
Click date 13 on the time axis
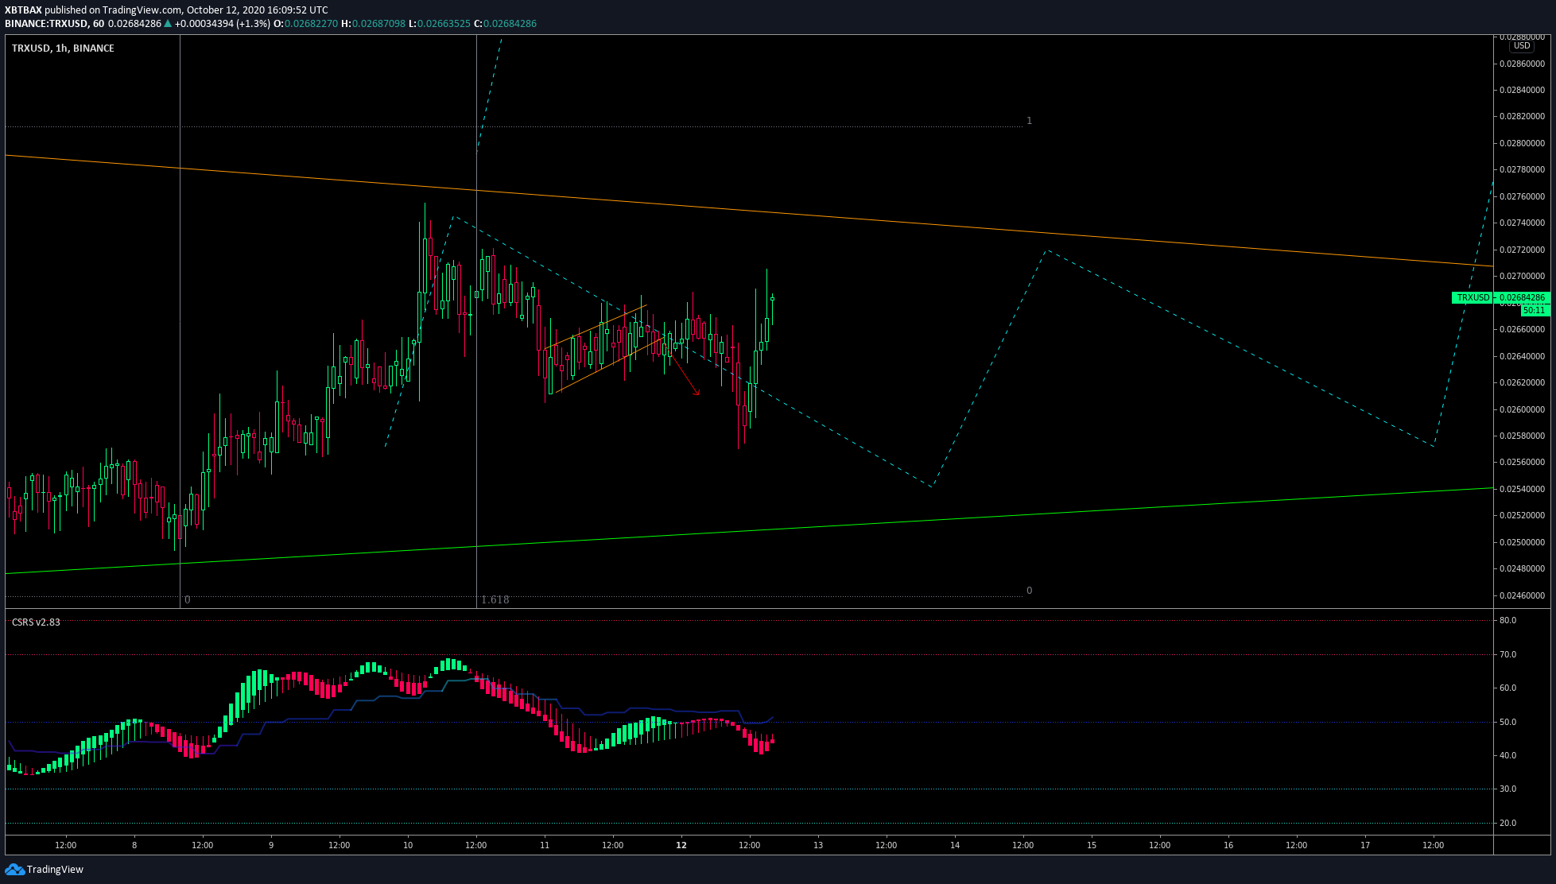tap(818, 845)
